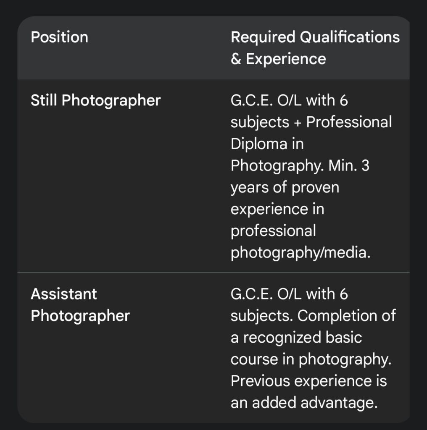Viewport: 427px width, 430px height.
Task: Click 'Previous experience is' text line
Action: [x=308, y=381]
